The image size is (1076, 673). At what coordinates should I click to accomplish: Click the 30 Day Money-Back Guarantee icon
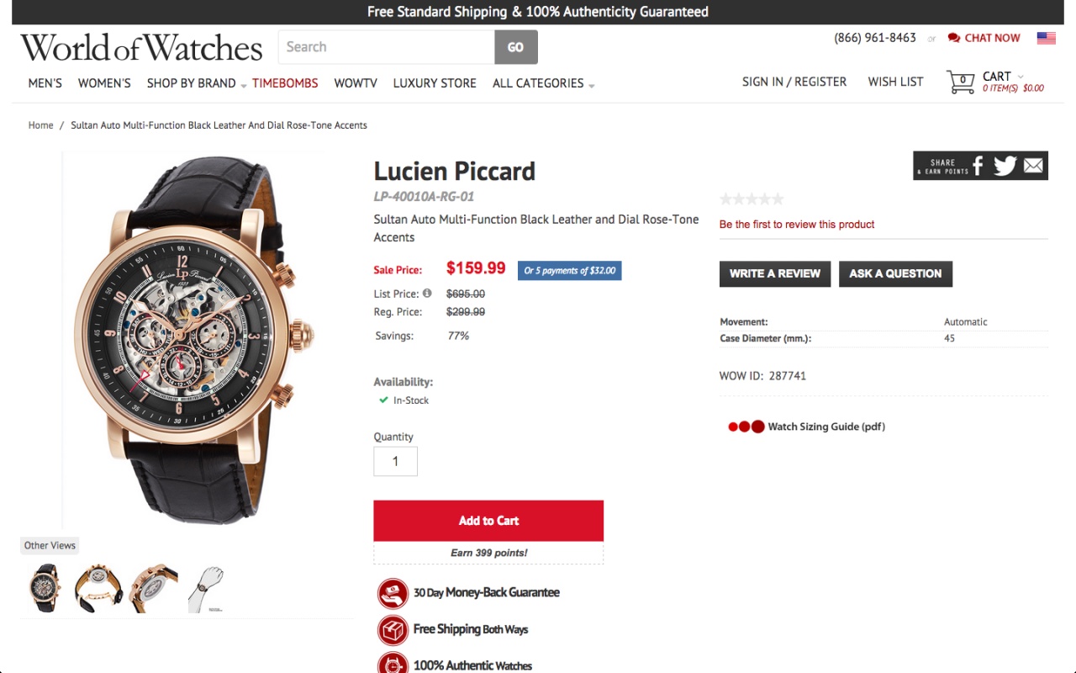pos(393,593)
